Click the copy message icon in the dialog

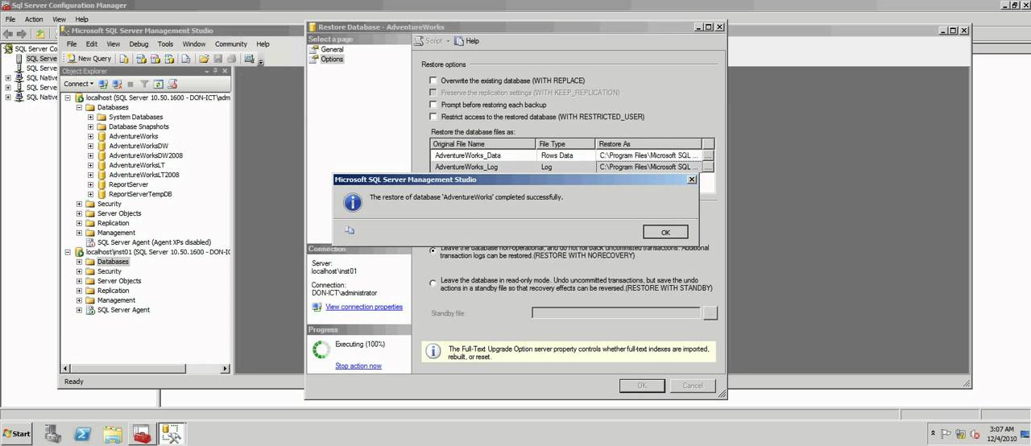click(x=350, y=230)
